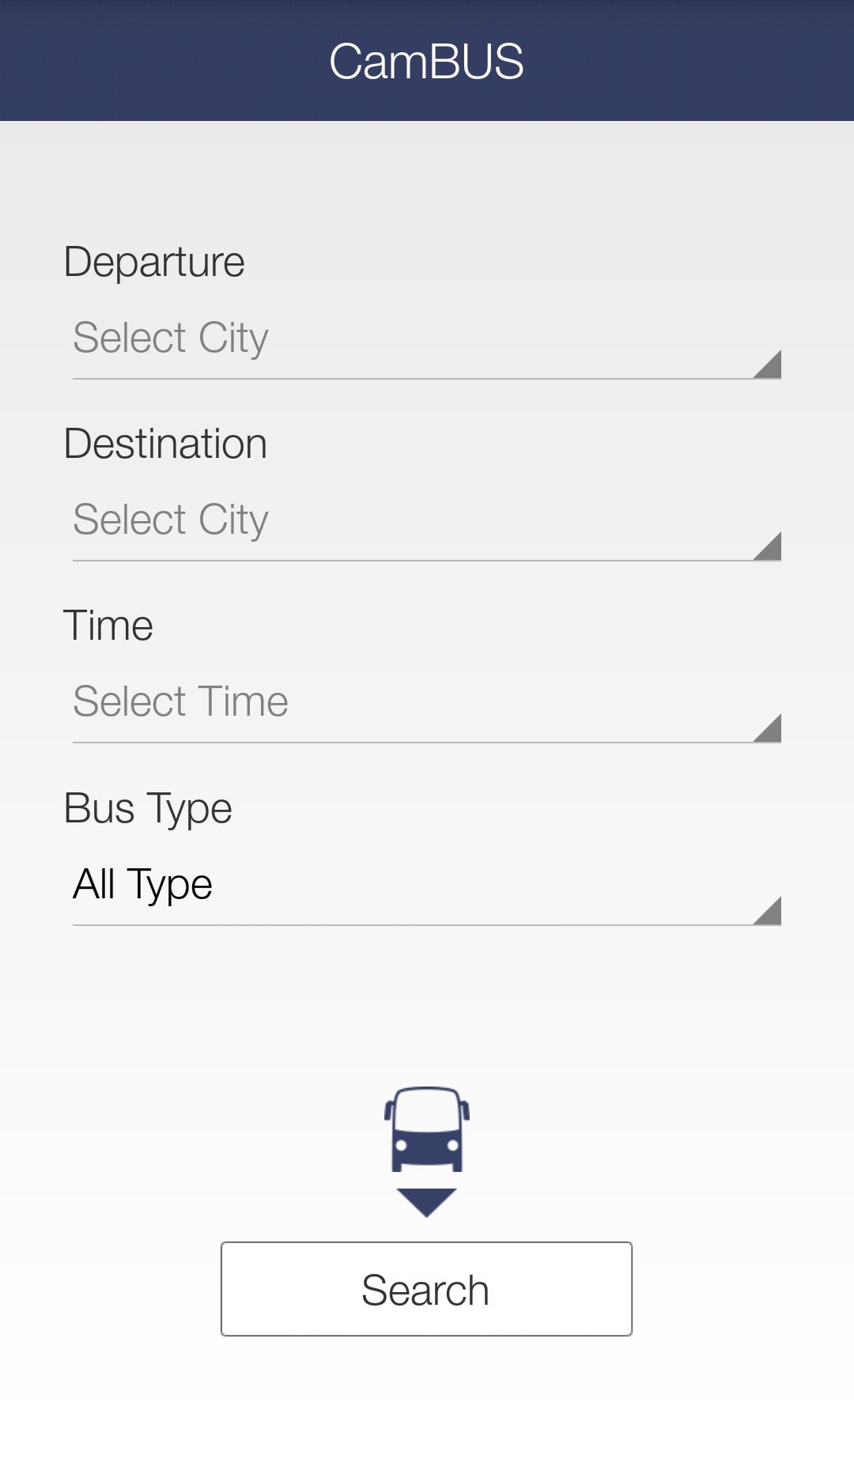The width and height of the screenshot is (854, 1459).
Task: Click the down arrow below bus icon
Action: pyautogui.click(x=426, y=1202)
